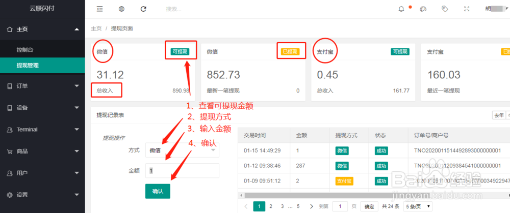Toggle sidebar collapse icon in top bar
The width and height of the screenshot is (510, 213).
(99, 9)
